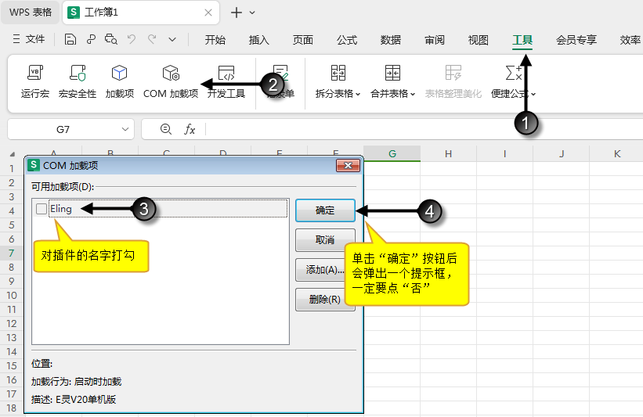Click the Name Box showing G7
The width and height of the screenshot is (643, 417).
63,129
